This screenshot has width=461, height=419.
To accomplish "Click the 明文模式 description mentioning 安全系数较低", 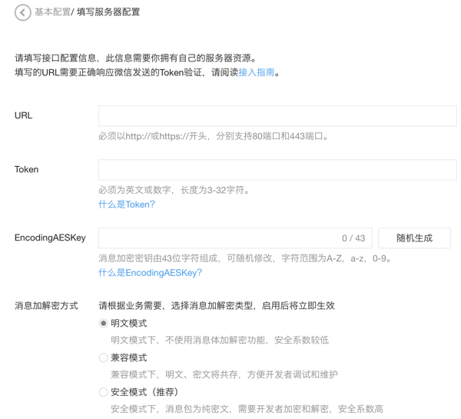I will [x=220, y=340].
